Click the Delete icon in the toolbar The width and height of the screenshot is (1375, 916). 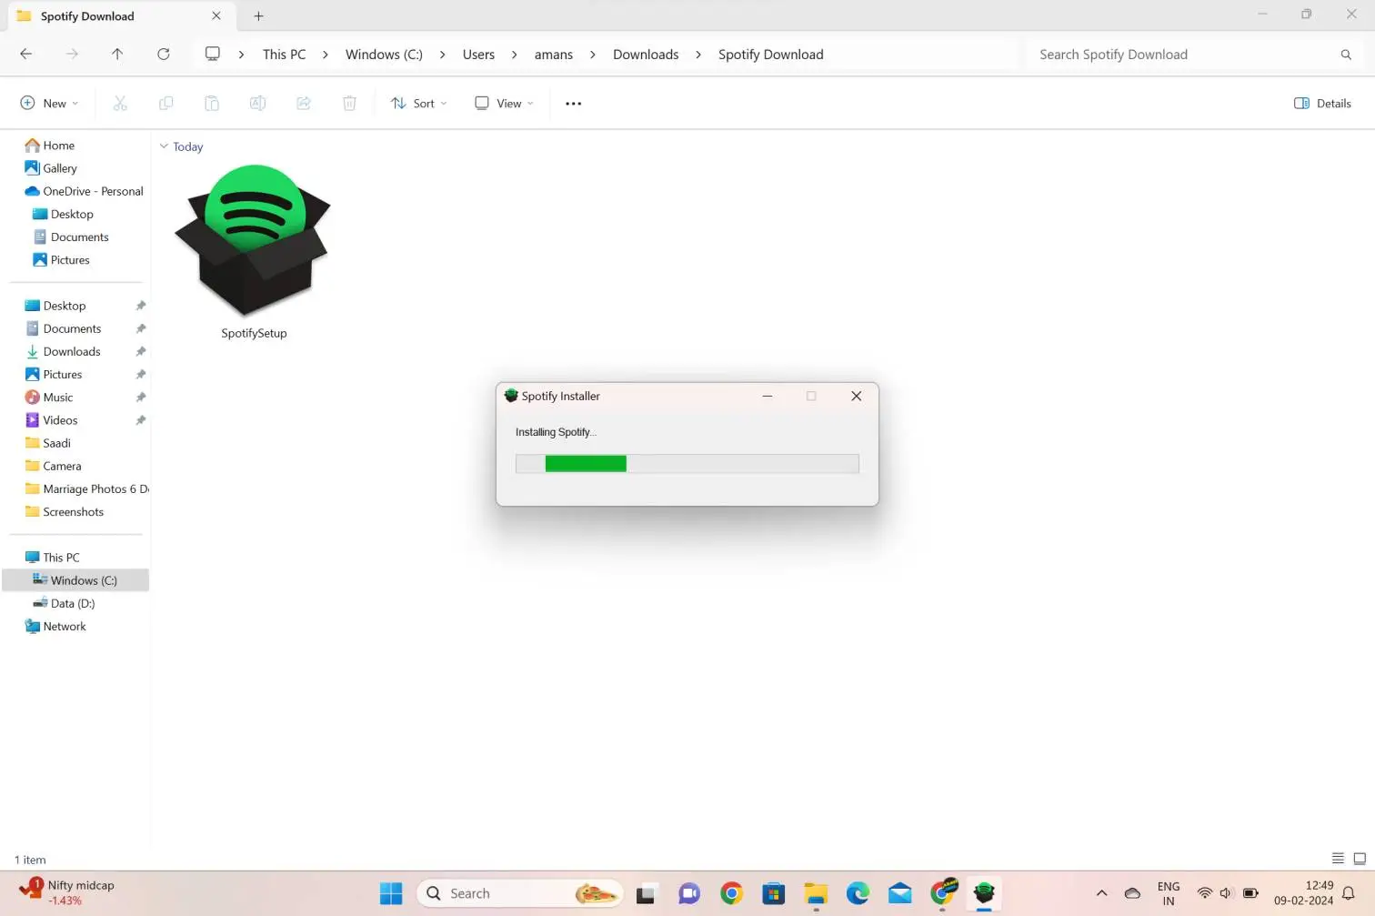coord(349,103)
